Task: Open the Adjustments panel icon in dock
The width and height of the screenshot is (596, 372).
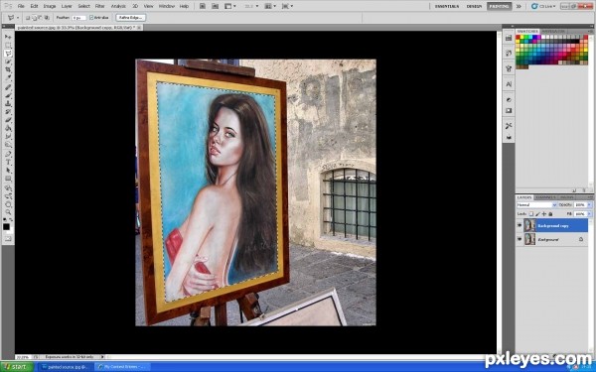Action: (x=509, y=100)
